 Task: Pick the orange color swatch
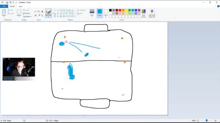click(x=123, y=10)
